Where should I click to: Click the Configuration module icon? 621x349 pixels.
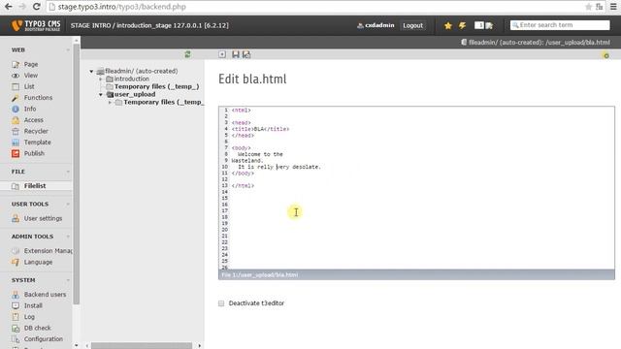16,339
